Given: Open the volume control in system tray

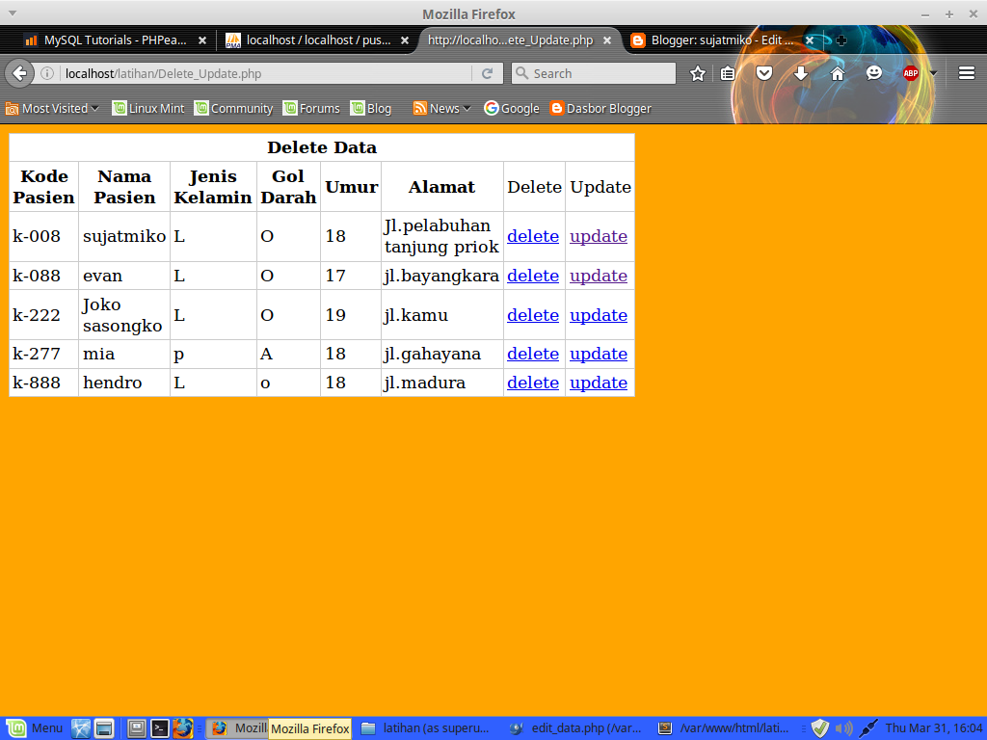Looking at the screenshot, I should 844,727.
